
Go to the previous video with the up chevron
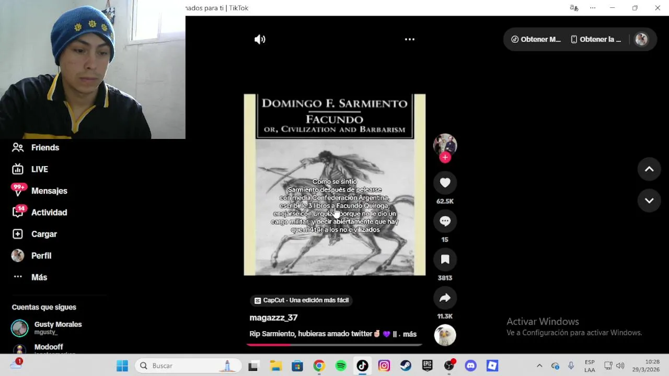649,169
